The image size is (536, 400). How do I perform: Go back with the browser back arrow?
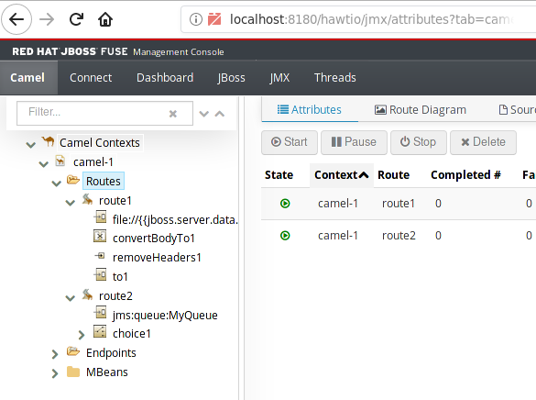[16, 19]
